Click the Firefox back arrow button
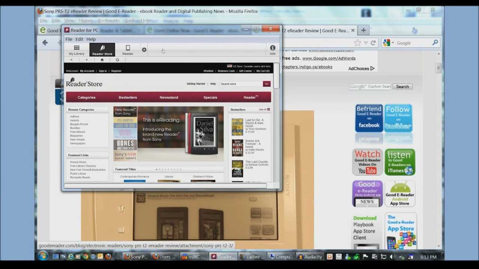The image size is (479, 269). tap(45, 43)
